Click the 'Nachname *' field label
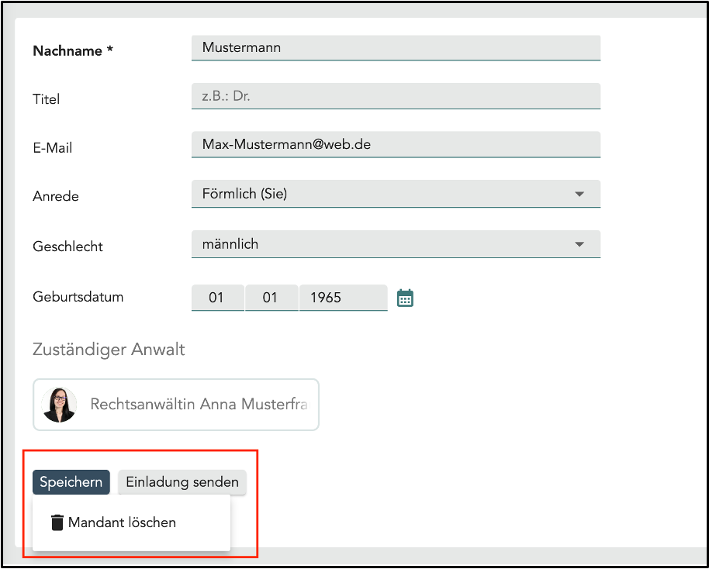Image resolution: width=709 pixels, height=569 pixels. pos(73,51)
